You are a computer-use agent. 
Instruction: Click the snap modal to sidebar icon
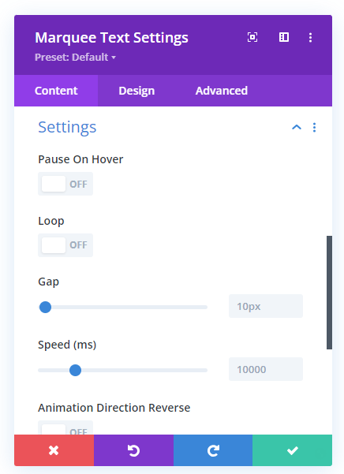284,37
